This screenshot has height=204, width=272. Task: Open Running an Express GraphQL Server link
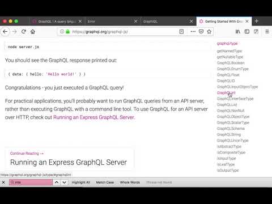click(x=94, y=117)
